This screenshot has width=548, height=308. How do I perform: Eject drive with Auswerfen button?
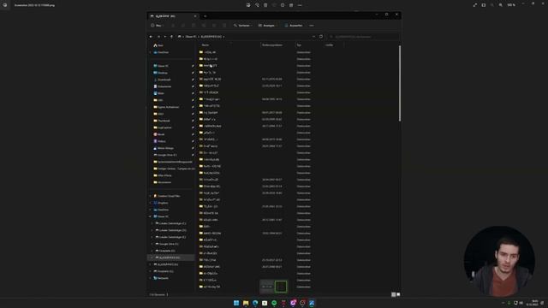point(294,26)
